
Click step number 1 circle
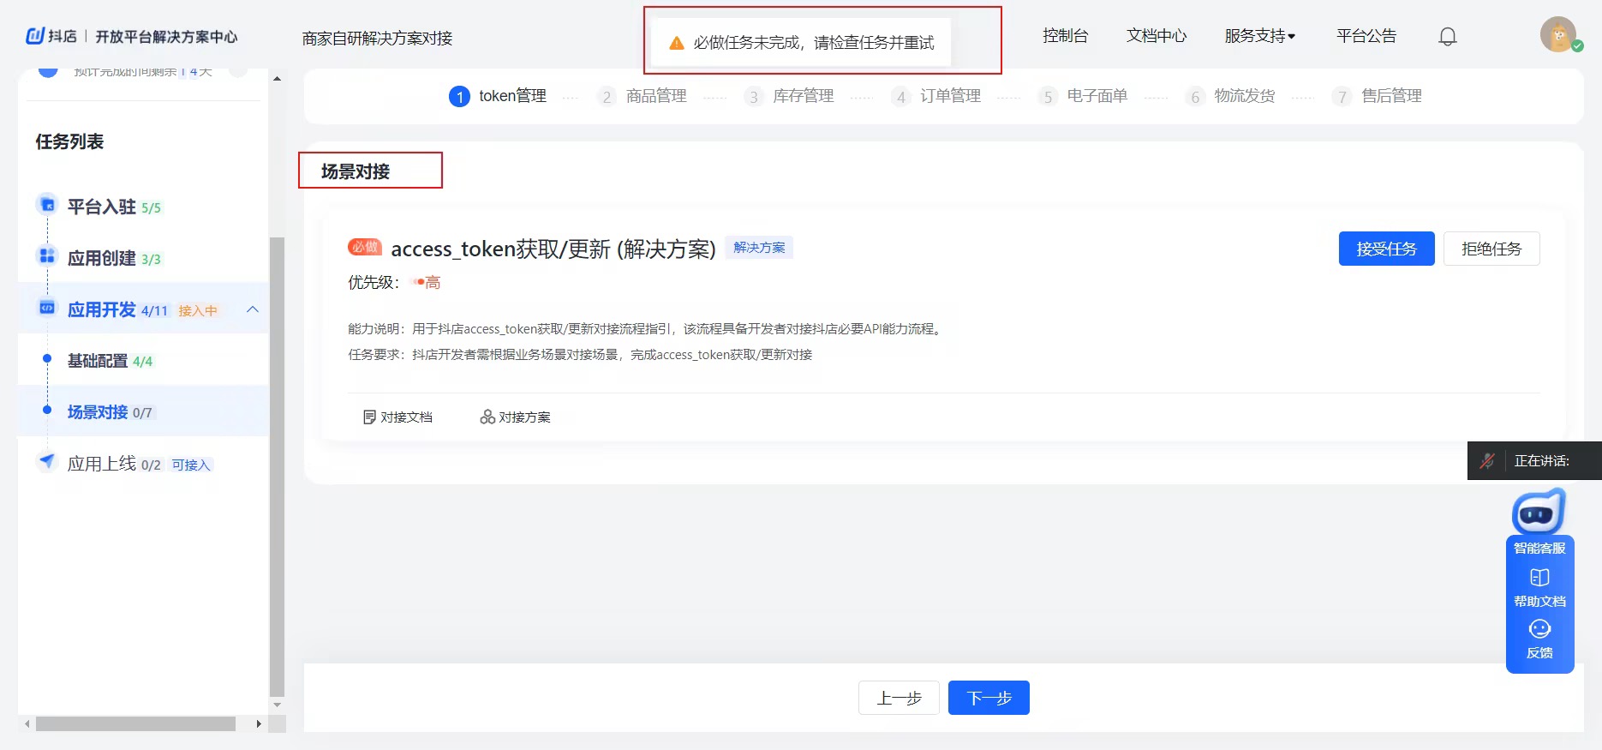pos(459,97)
